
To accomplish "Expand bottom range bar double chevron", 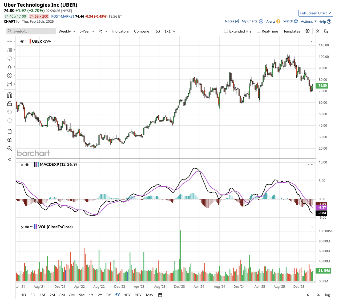I will pos(308,295).
